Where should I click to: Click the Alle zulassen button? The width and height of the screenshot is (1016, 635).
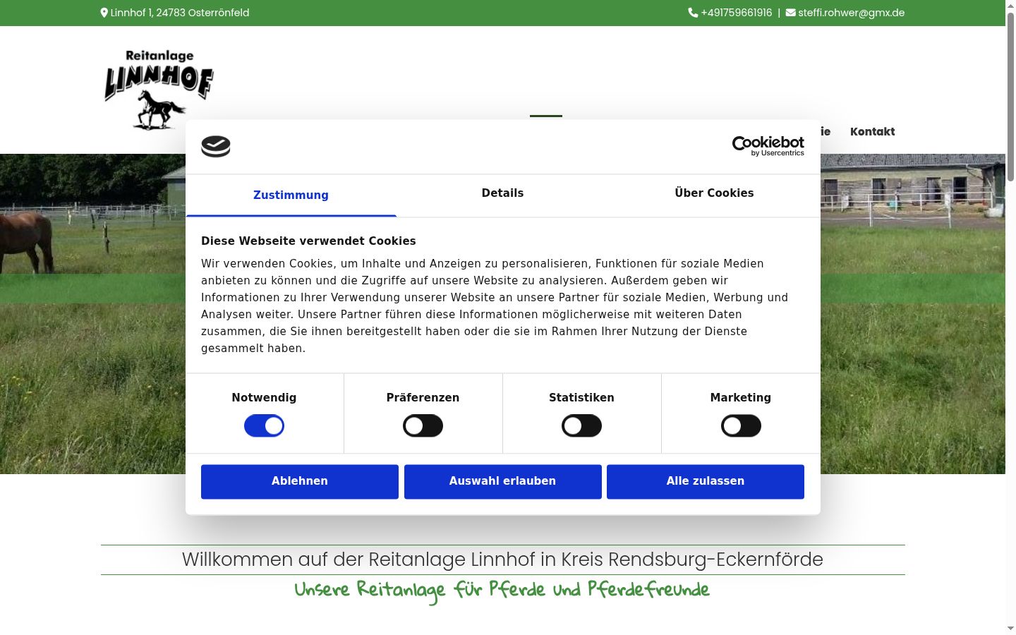click(x=706, y=481)
